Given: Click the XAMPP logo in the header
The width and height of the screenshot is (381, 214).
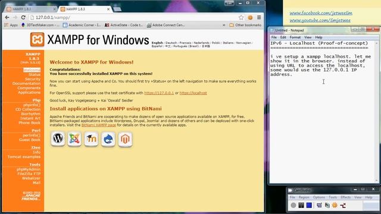Looking at the screenshot, I should [x=37, y=39].
